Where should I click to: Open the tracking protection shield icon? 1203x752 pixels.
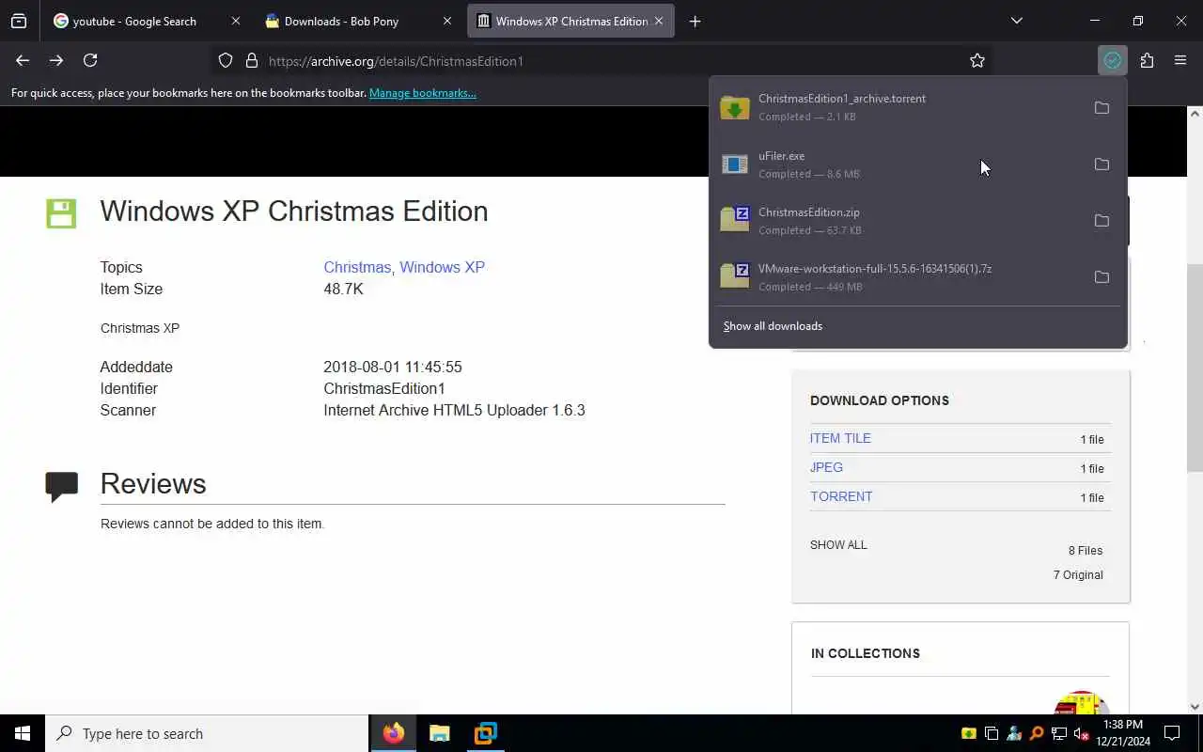tap(226, 60)
